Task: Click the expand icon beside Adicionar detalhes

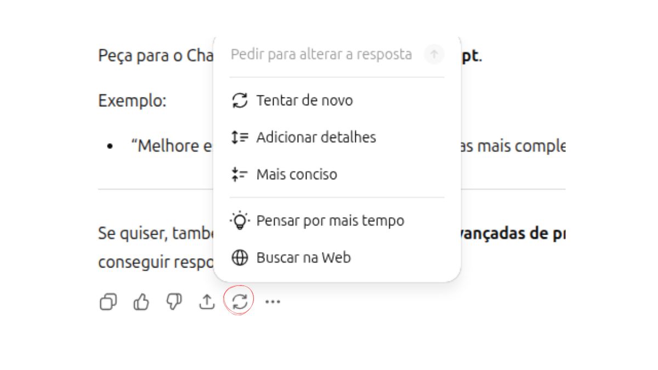Action: (x=240, y=137)
